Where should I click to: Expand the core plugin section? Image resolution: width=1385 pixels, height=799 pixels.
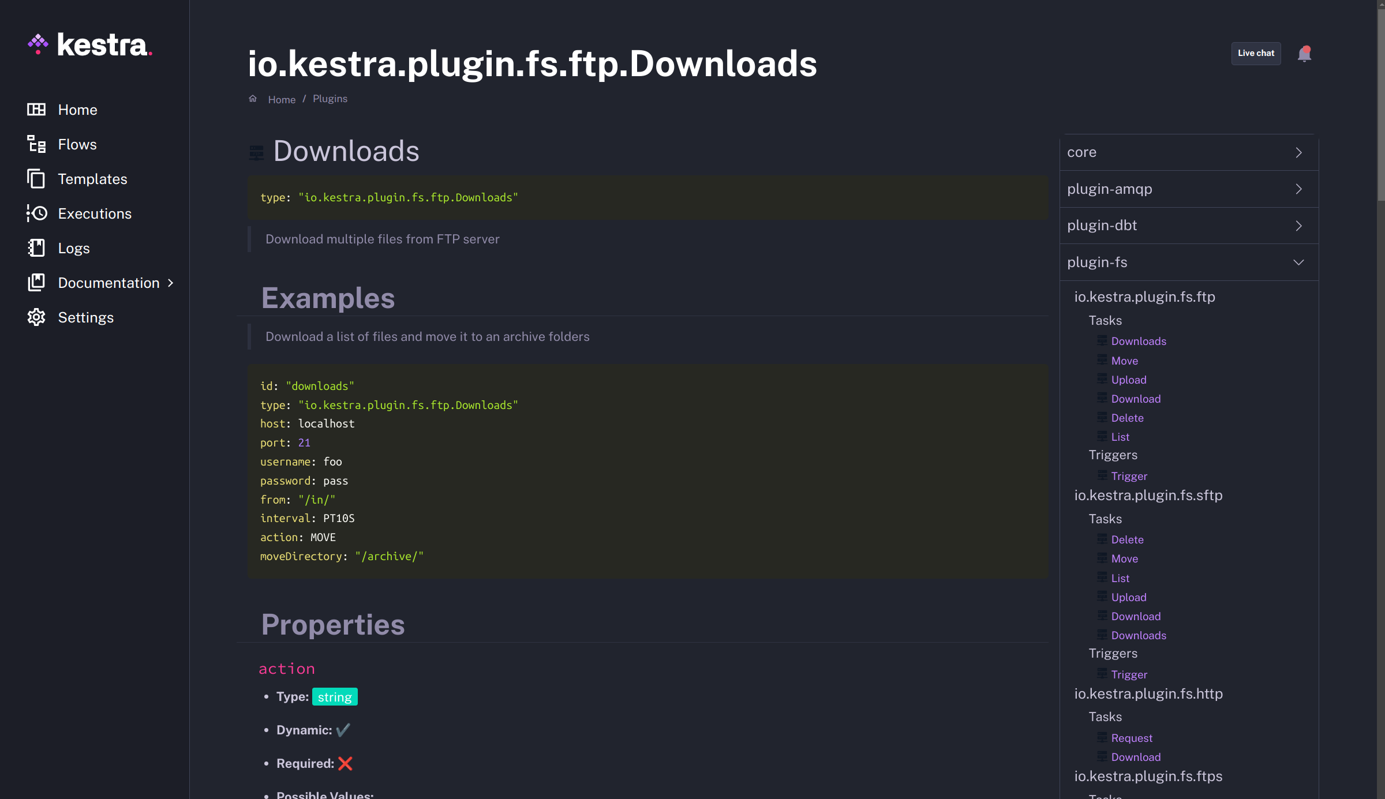point(1189,152)
